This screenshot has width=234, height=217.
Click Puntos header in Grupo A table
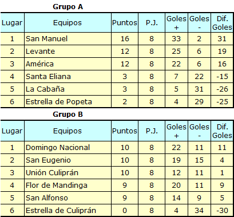click(x=125, y=23)
